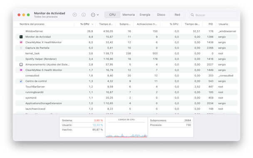Sort processes by PID column header
This screenshot has width=253, height=158.
pos(211,24)
